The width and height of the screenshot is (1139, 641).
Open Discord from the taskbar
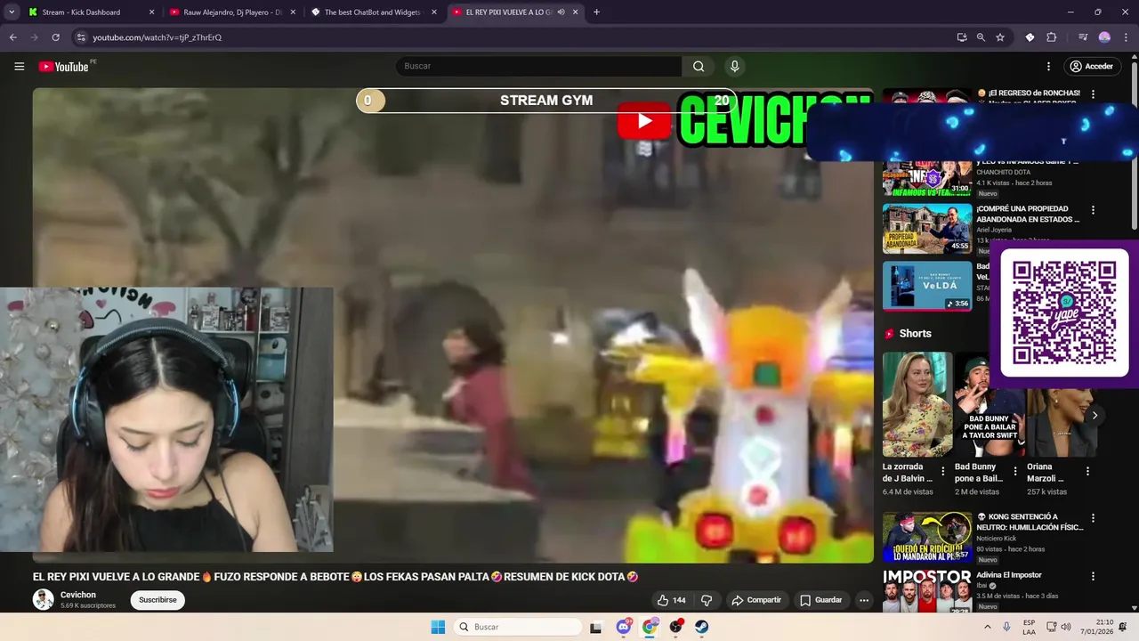[x=624, y=627]
